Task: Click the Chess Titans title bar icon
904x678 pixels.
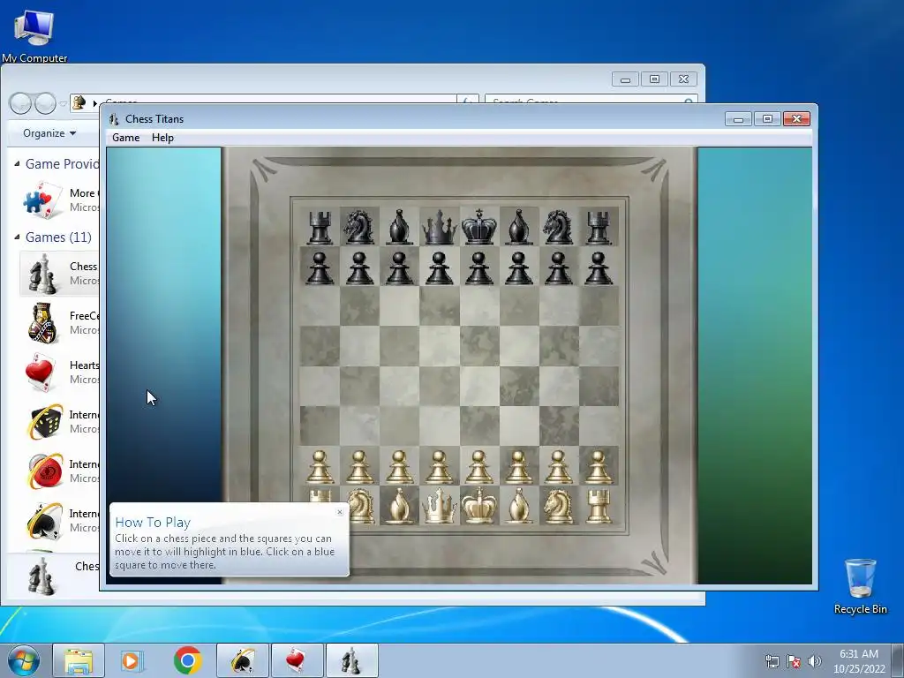Action: click(114, 119)
